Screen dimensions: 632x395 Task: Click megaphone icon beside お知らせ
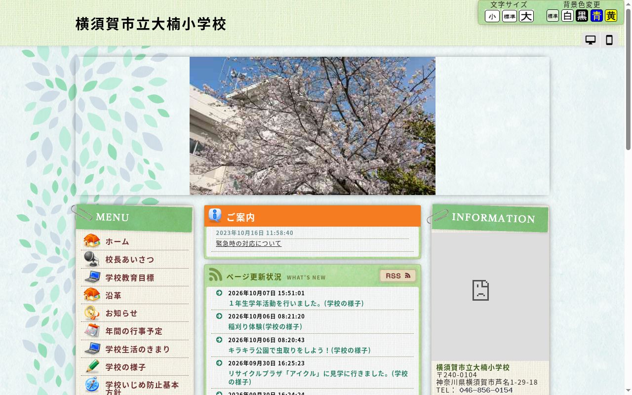pos(92,313)
